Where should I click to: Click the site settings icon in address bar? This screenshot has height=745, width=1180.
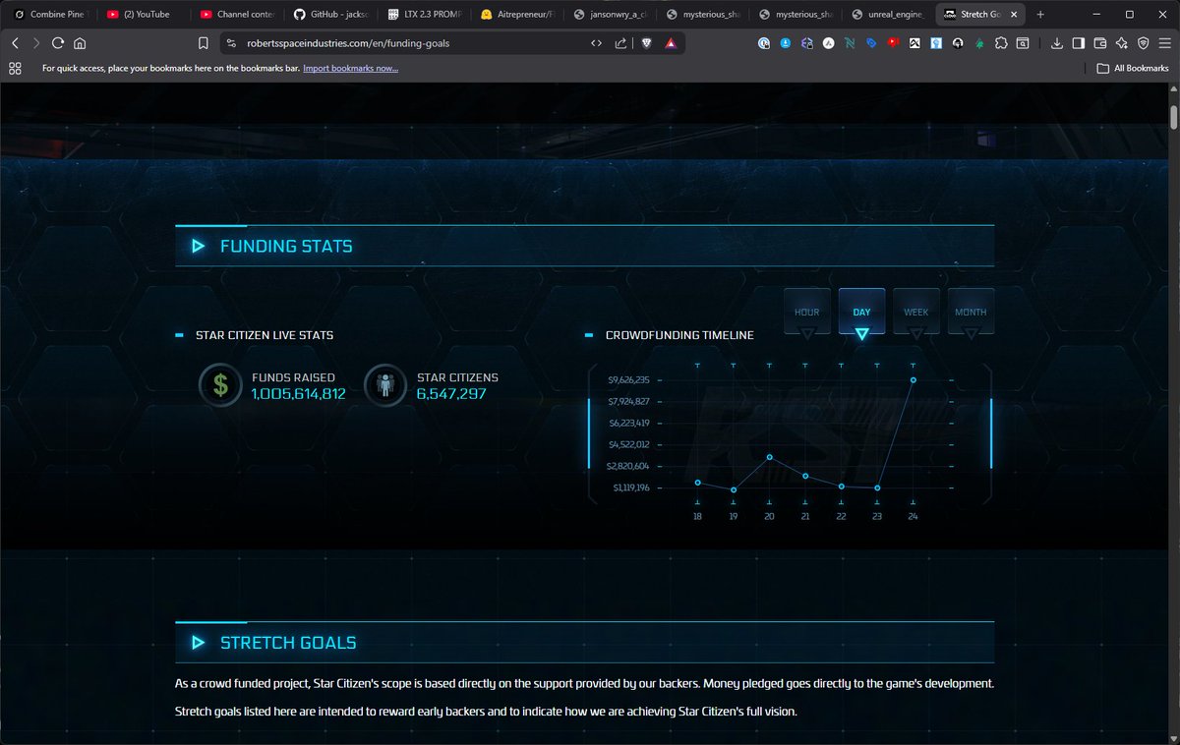[x=231, y=43]
